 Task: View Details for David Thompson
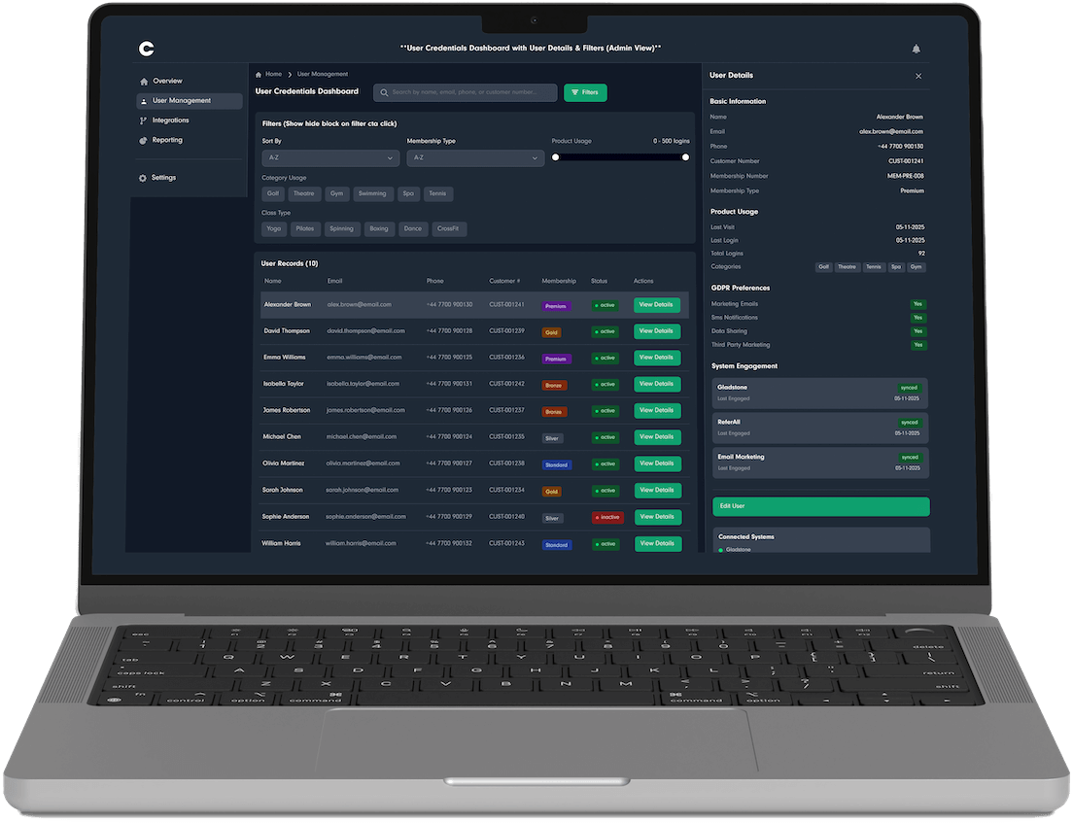(657, 330)
